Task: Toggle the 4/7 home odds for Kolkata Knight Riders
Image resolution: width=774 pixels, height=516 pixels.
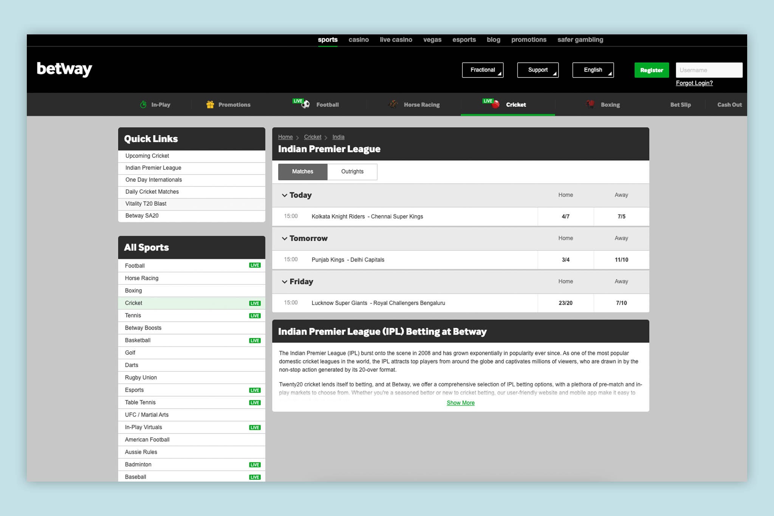Action: (565, 217)
